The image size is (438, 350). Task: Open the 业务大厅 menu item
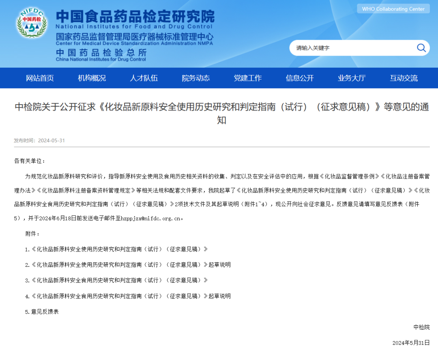pyautogui.click(x=352, y=78)
